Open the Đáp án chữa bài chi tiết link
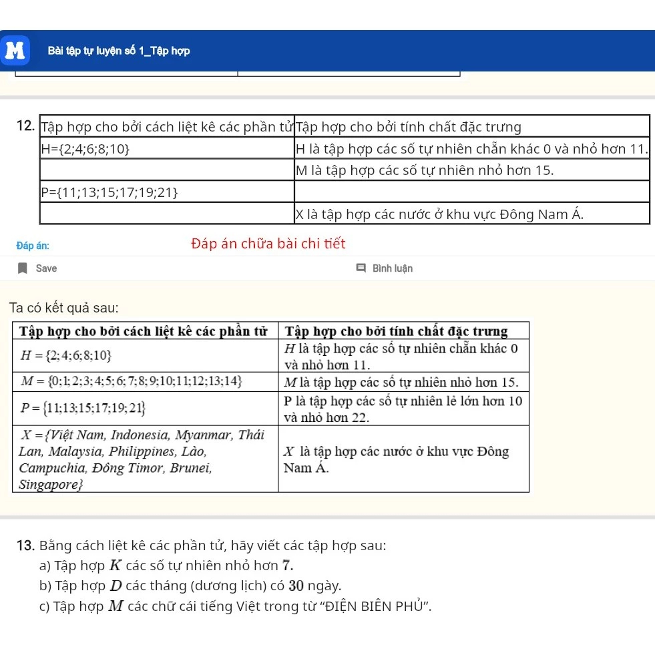The width and height of the screenshot is (655, 655). click(268, 244)
